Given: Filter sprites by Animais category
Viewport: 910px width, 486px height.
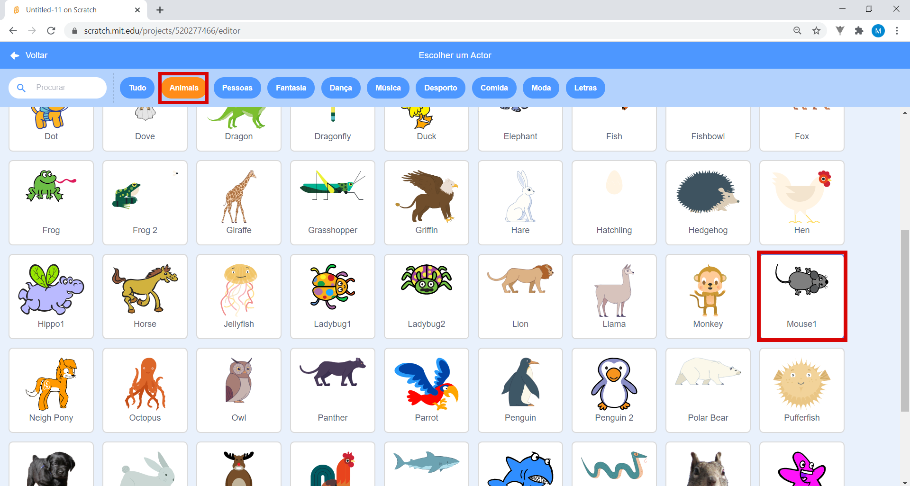Looking at the screenshot, I should click(184, 88).
